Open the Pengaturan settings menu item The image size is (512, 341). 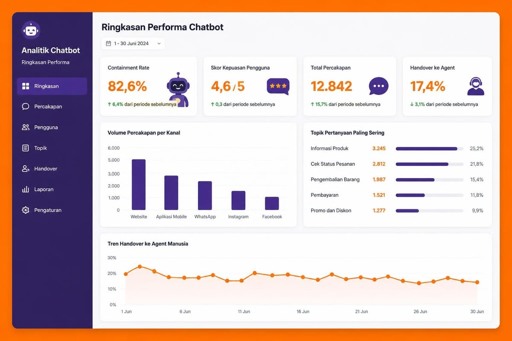tap(52, 210)
